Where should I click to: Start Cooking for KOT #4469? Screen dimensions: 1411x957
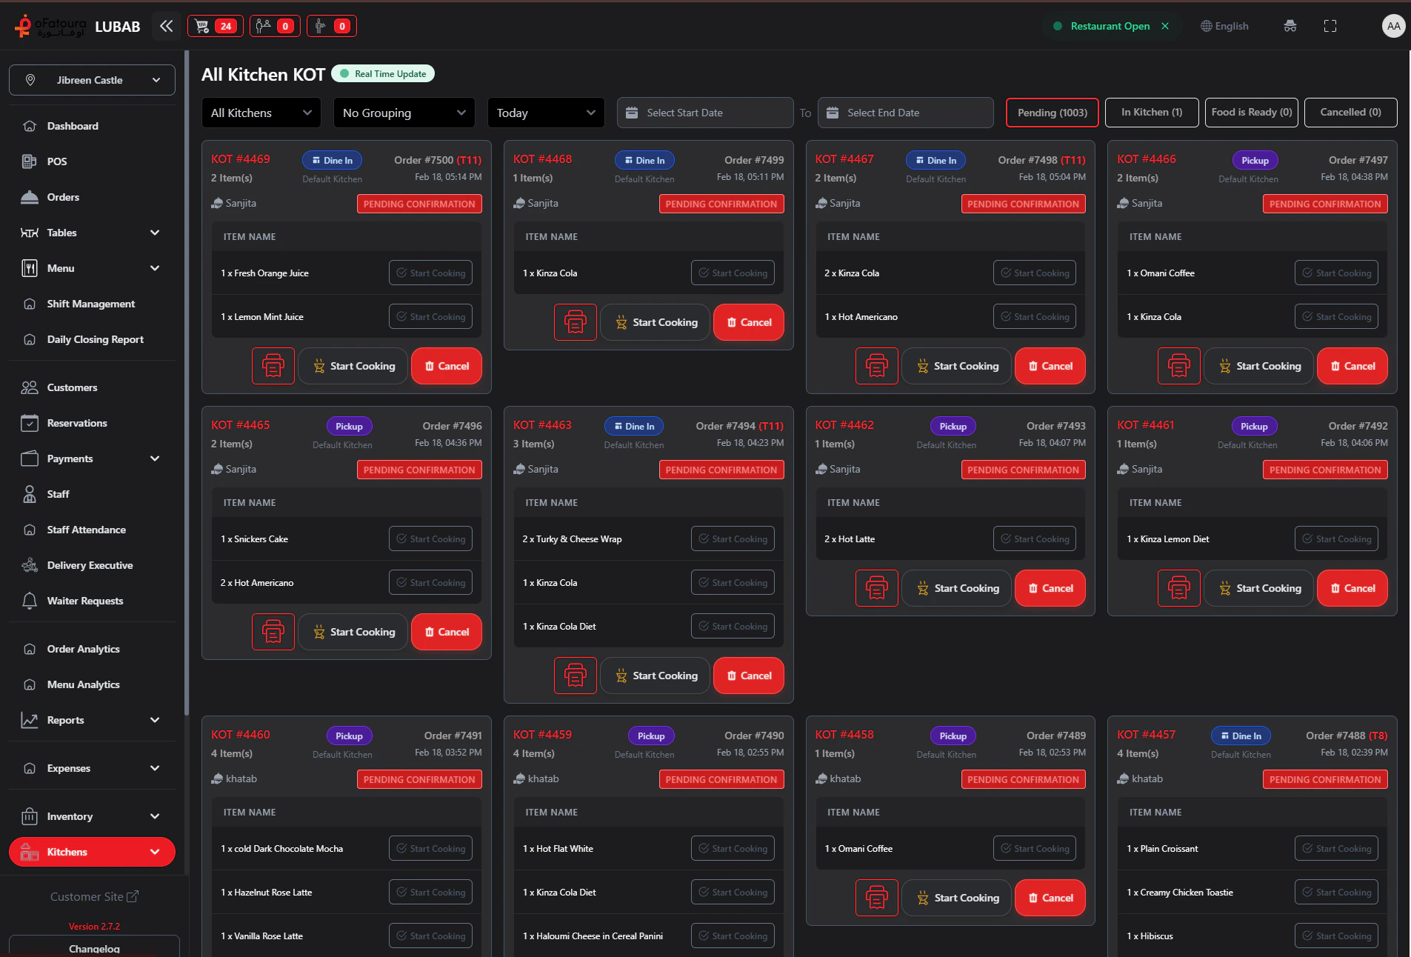click(353, 366)
